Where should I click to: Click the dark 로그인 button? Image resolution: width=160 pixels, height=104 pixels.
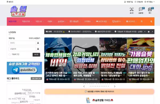[x=36, y=55]
